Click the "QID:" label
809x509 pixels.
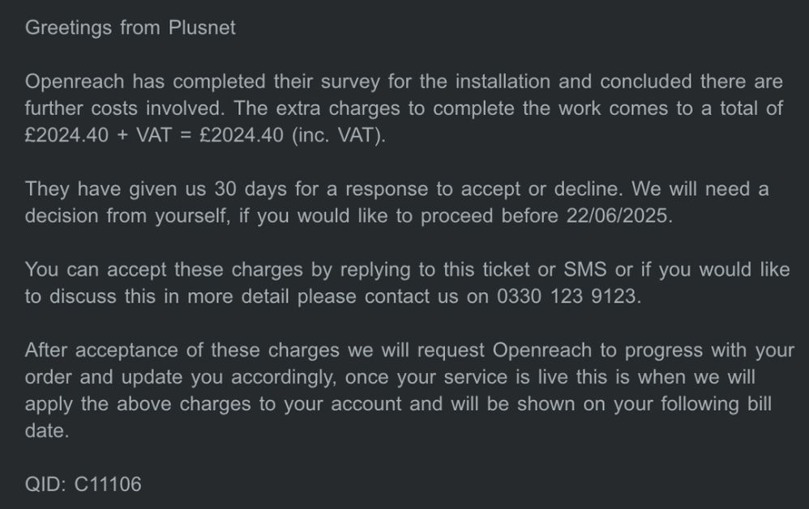point(46,485)
